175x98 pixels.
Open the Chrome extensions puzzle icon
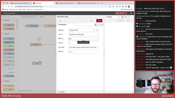pos(123,7)
